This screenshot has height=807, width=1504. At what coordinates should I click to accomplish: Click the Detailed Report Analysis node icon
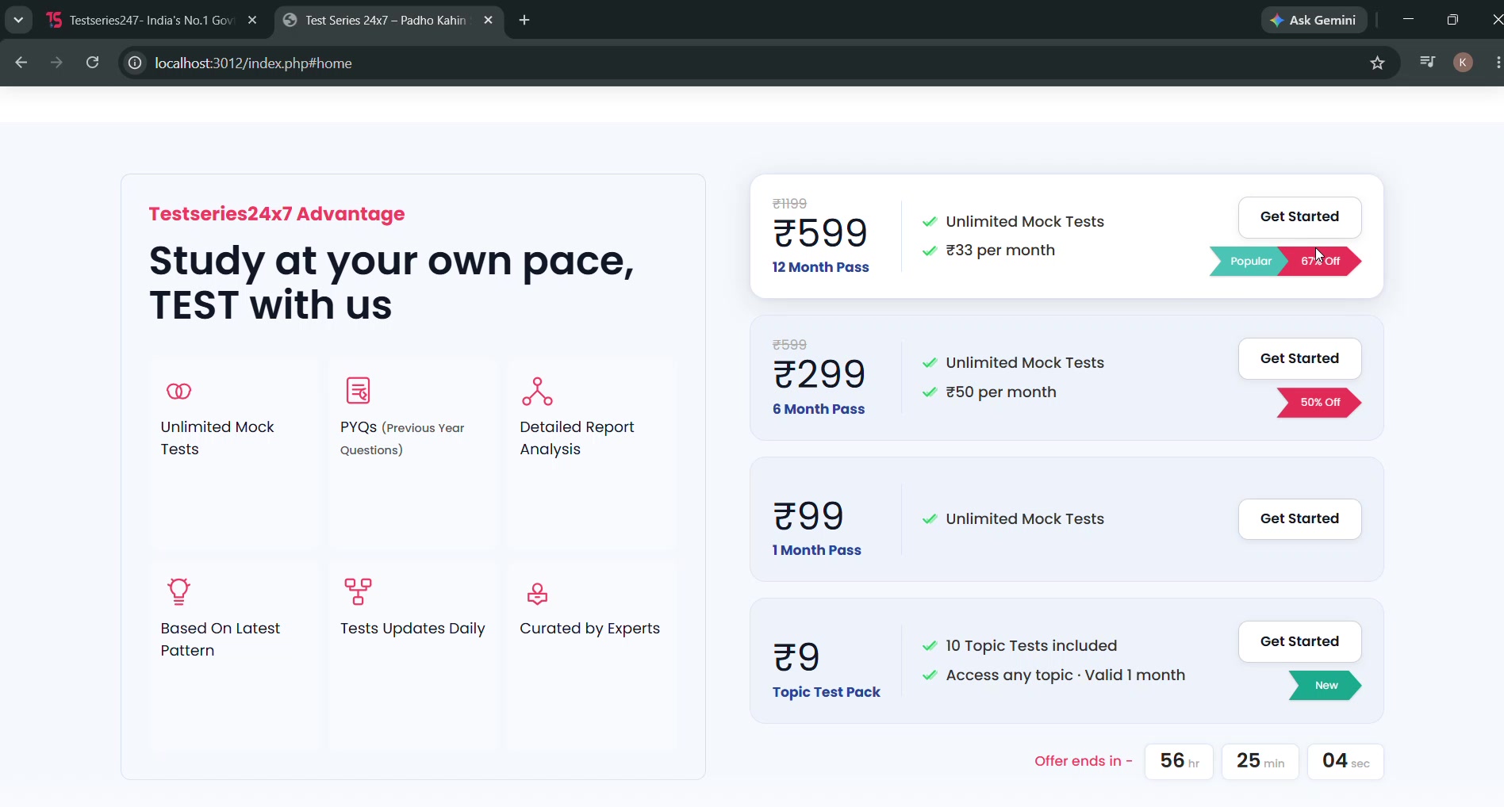click(x=537, y=391)
